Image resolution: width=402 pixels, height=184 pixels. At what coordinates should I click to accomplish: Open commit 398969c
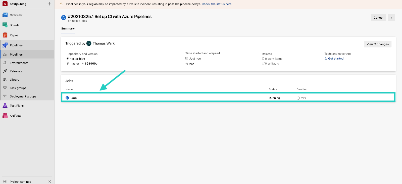point(91,64)
